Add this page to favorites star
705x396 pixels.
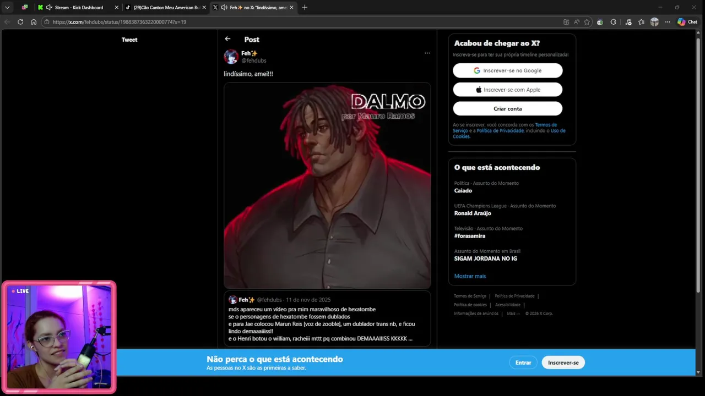pos(587,22)
